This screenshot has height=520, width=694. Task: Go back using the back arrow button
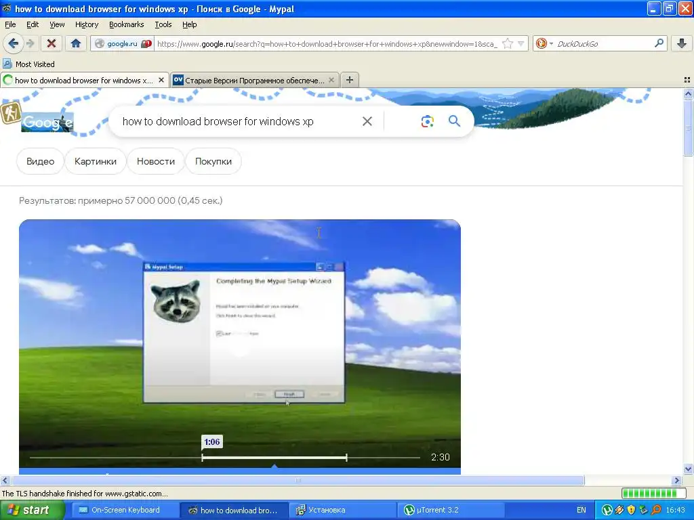click(x=13, y=43)
